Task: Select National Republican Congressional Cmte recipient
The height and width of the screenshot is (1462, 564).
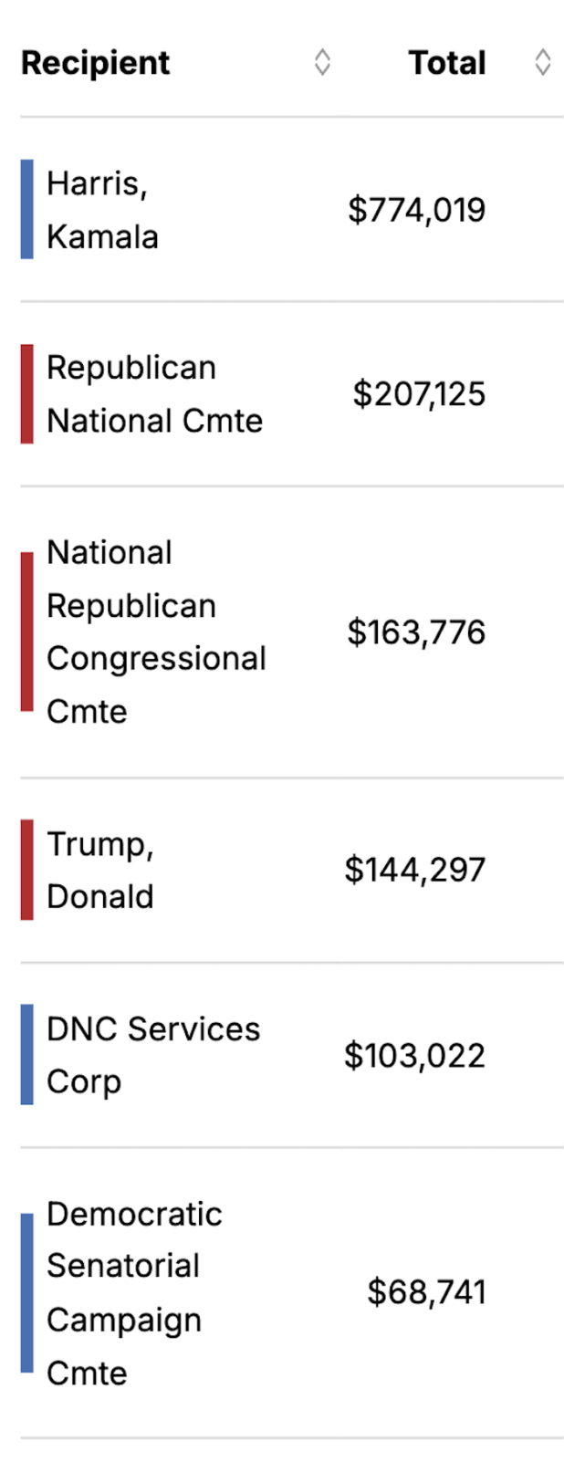Action: click(156, 632)
